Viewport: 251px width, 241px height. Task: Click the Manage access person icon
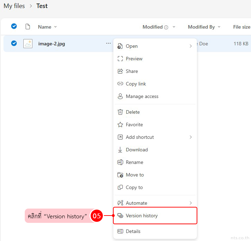tap(120, 96)
